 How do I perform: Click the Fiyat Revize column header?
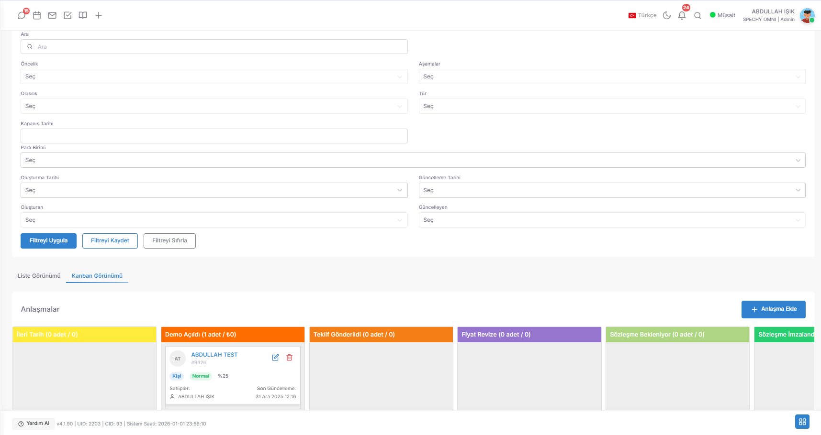529,335
